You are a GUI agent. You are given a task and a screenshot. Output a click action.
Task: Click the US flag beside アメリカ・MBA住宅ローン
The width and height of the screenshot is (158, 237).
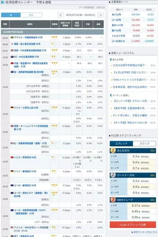click(x=12, y=227)
